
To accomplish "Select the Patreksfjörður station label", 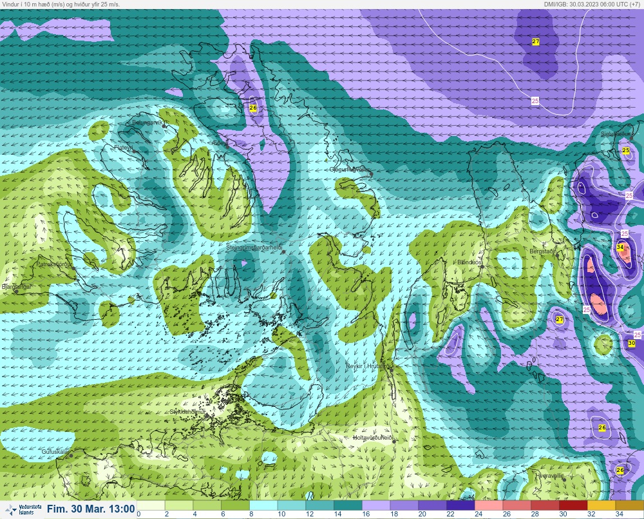I will [55, 264].
